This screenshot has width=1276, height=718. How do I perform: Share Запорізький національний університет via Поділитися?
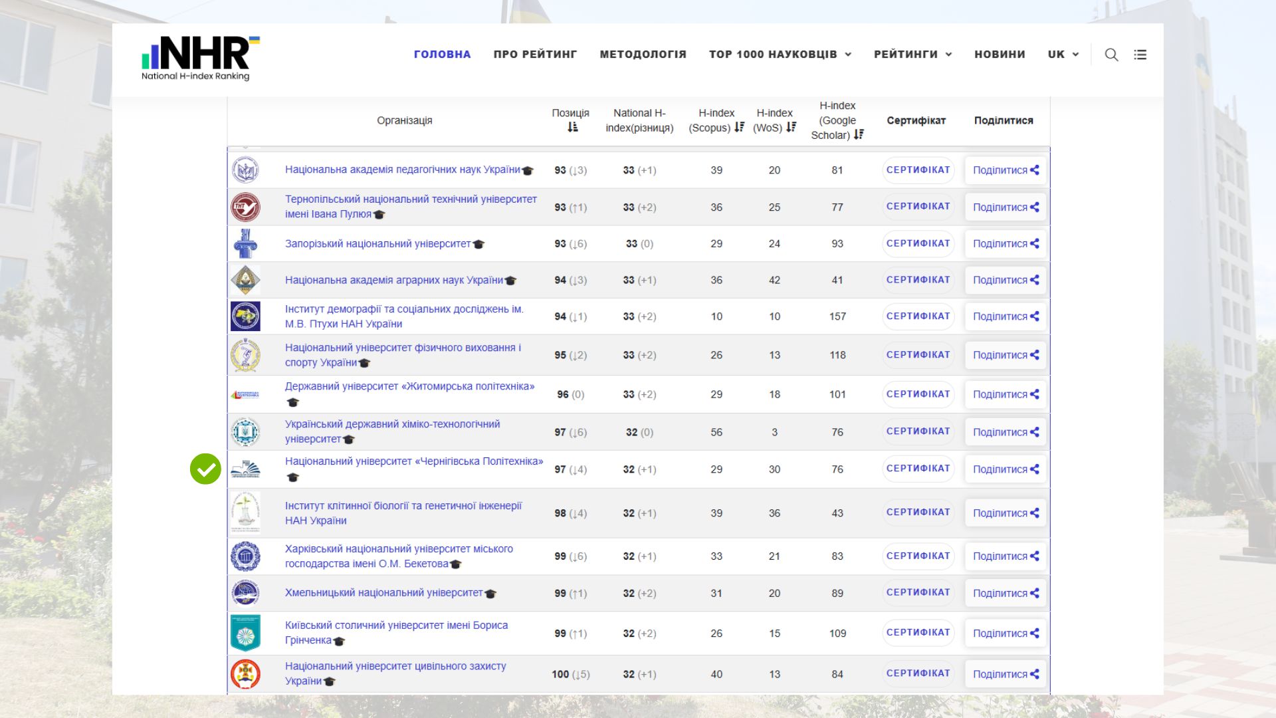(x=1006, y=244)
